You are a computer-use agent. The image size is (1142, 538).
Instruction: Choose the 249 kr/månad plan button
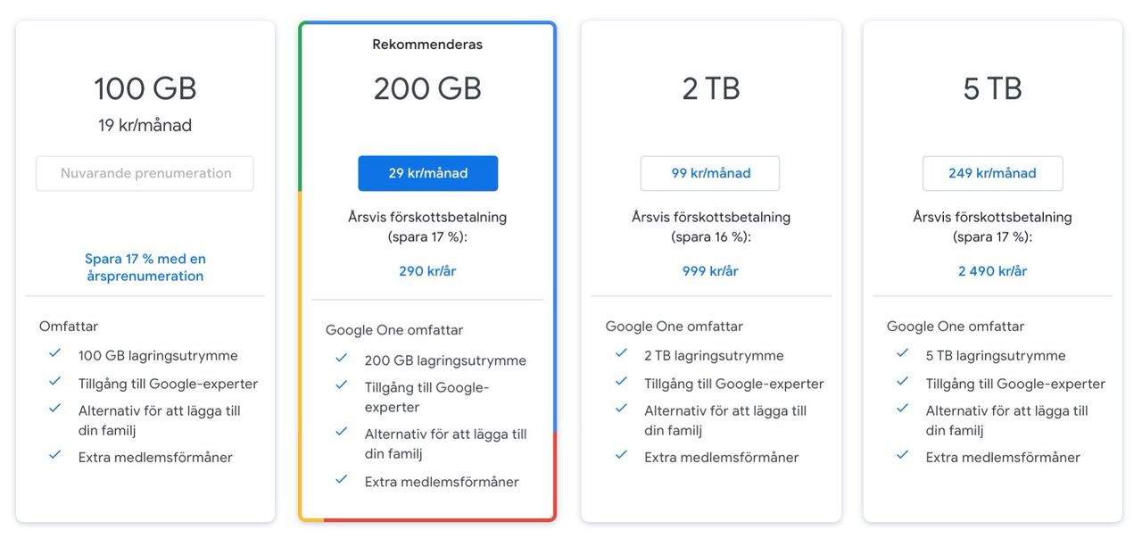pyautogui.click(x=992, y=173)
